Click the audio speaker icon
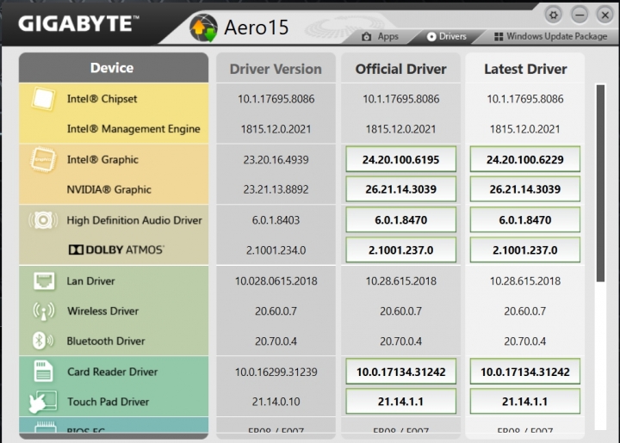This screenshot has height=443, width=620. click(x=43, y=221)
